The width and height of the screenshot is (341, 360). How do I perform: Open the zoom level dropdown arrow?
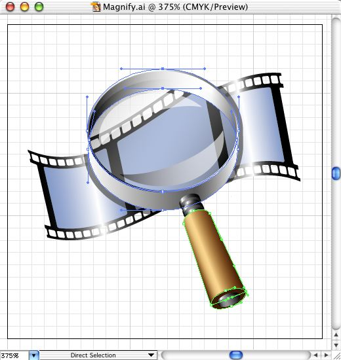tap(34, 355)
